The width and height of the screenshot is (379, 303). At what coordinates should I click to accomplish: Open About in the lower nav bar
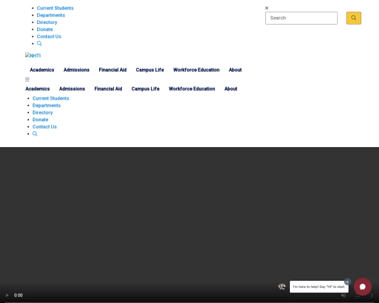click(x=231, y=89)
